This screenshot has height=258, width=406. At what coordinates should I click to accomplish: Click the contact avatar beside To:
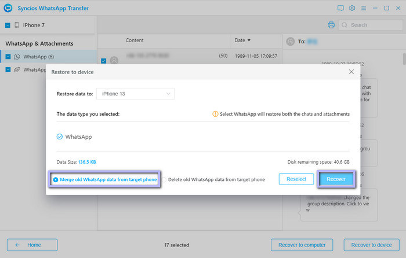[290, 41]
